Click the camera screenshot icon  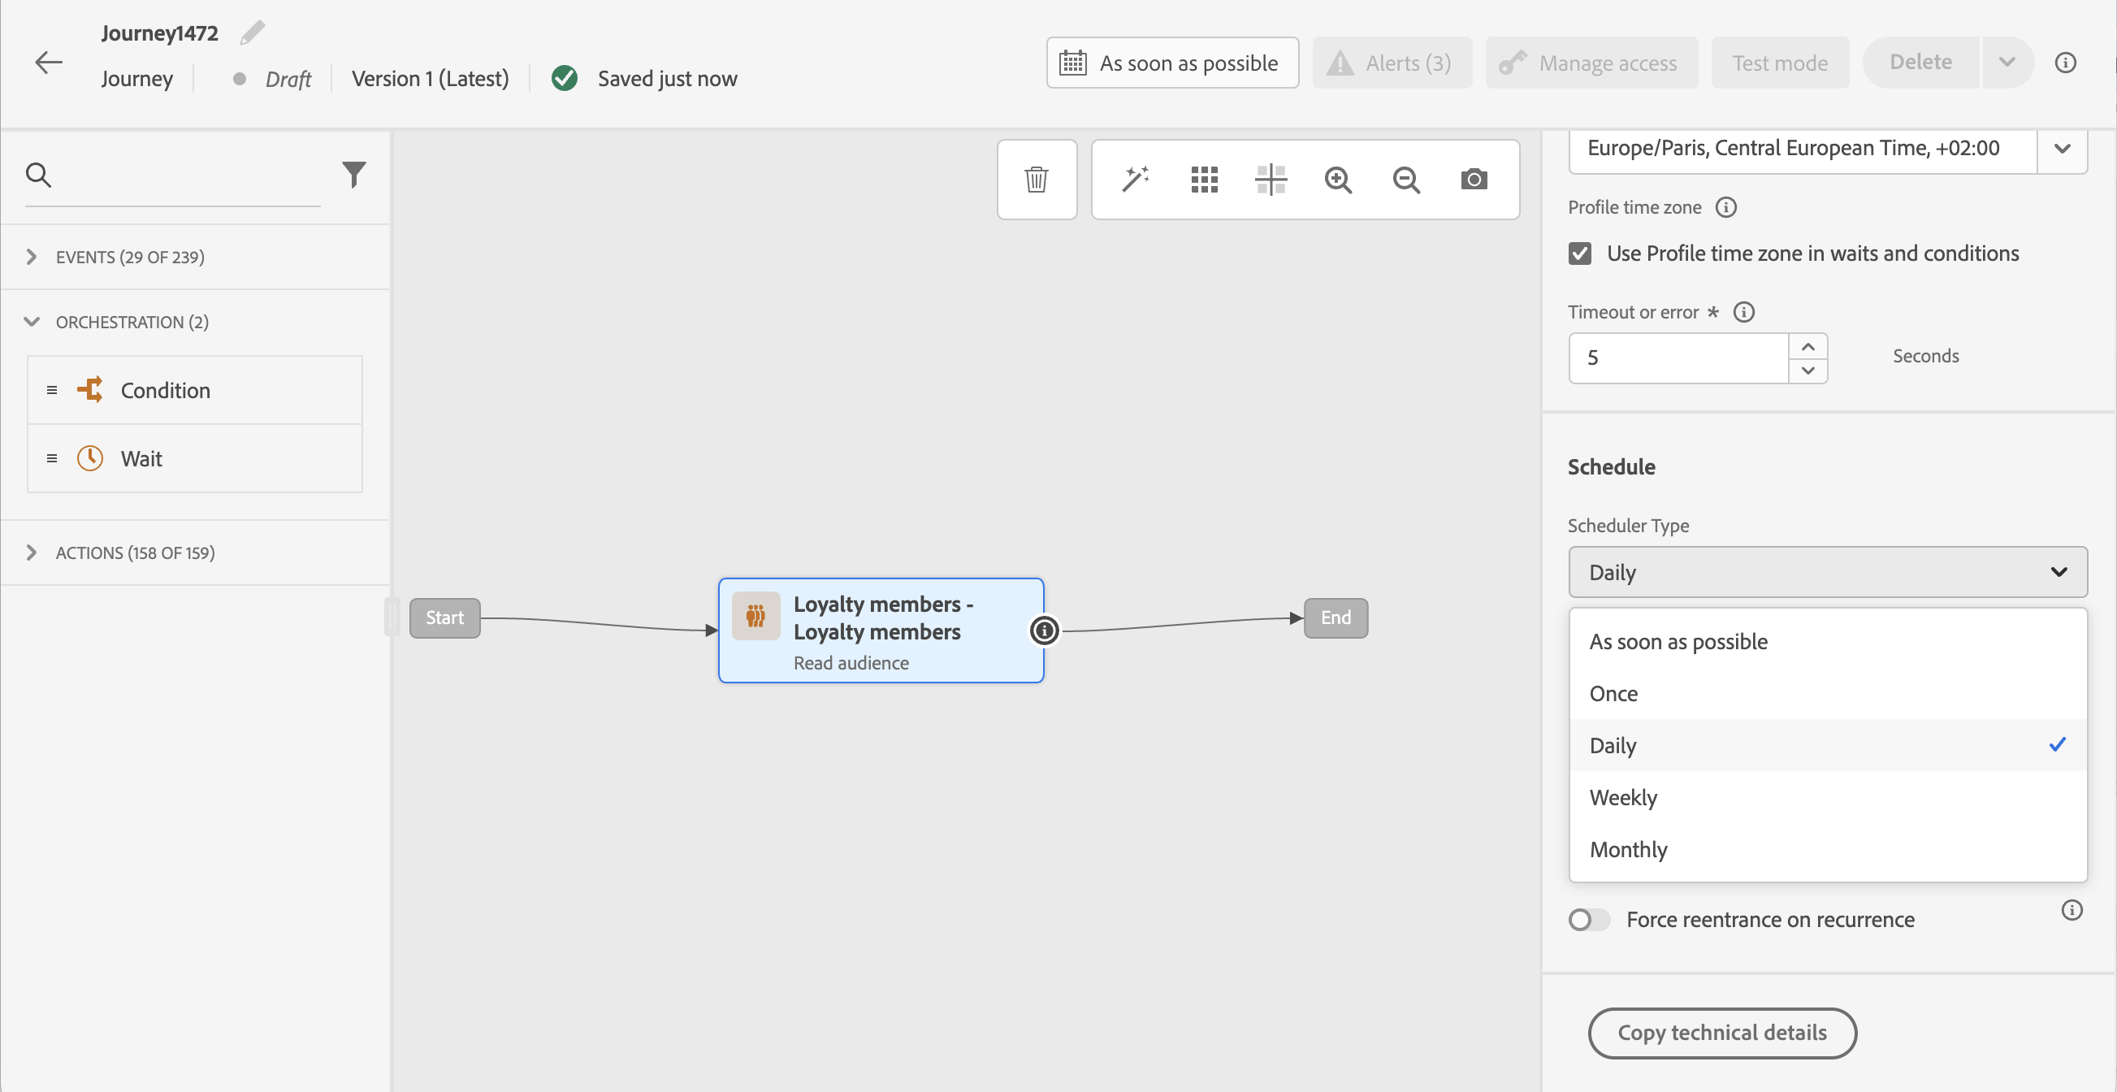click(x=1474, y=179)
